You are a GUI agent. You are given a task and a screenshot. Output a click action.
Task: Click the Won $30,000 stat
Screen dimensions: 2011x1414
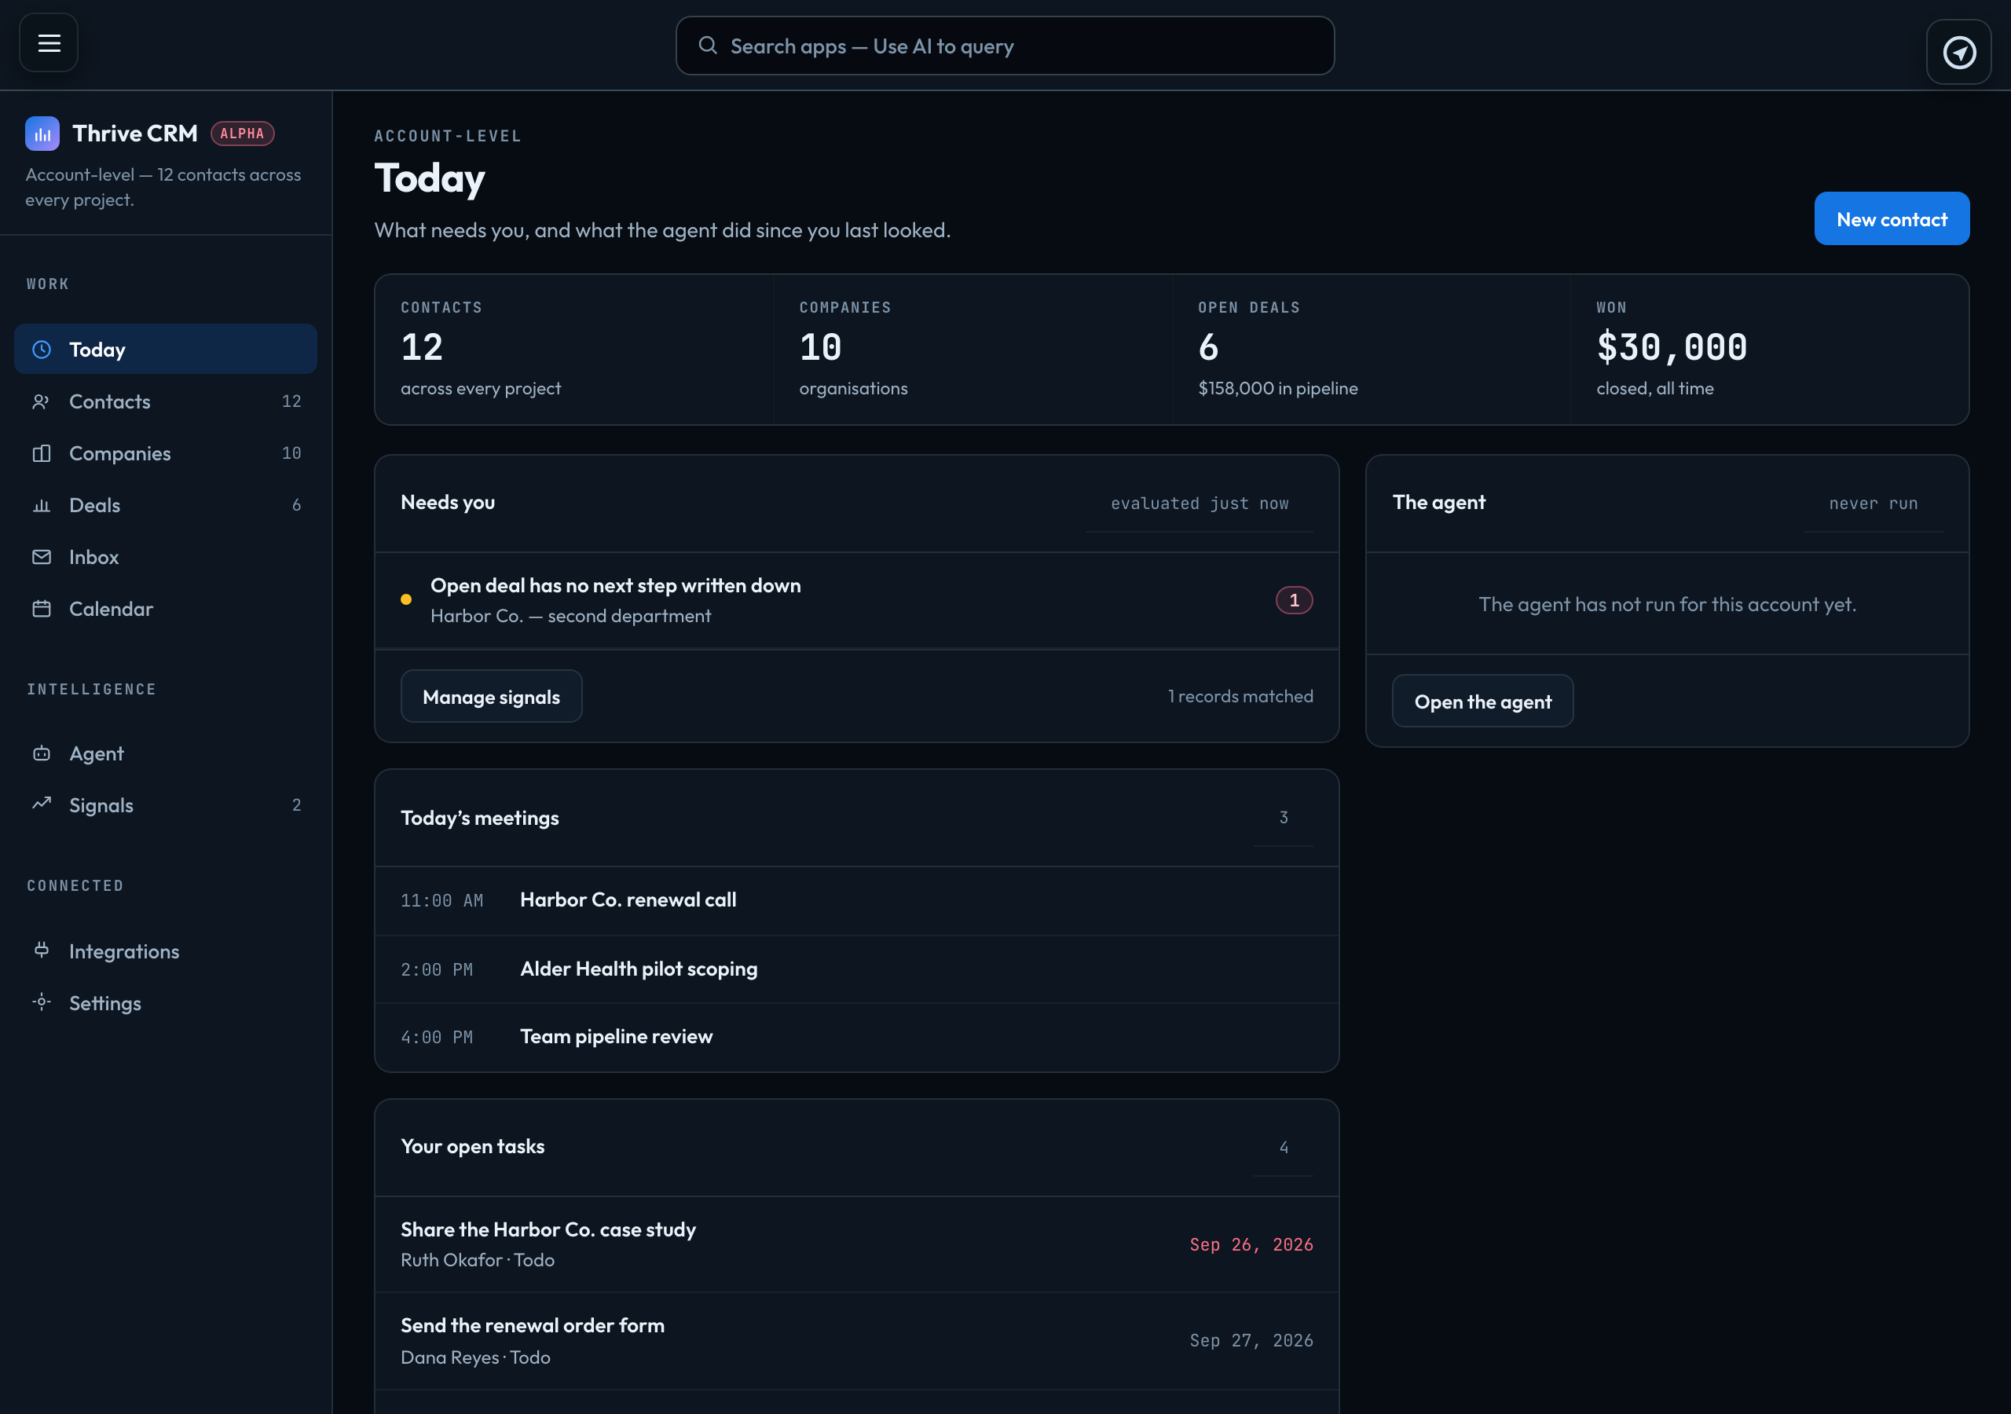point(1671,348)
